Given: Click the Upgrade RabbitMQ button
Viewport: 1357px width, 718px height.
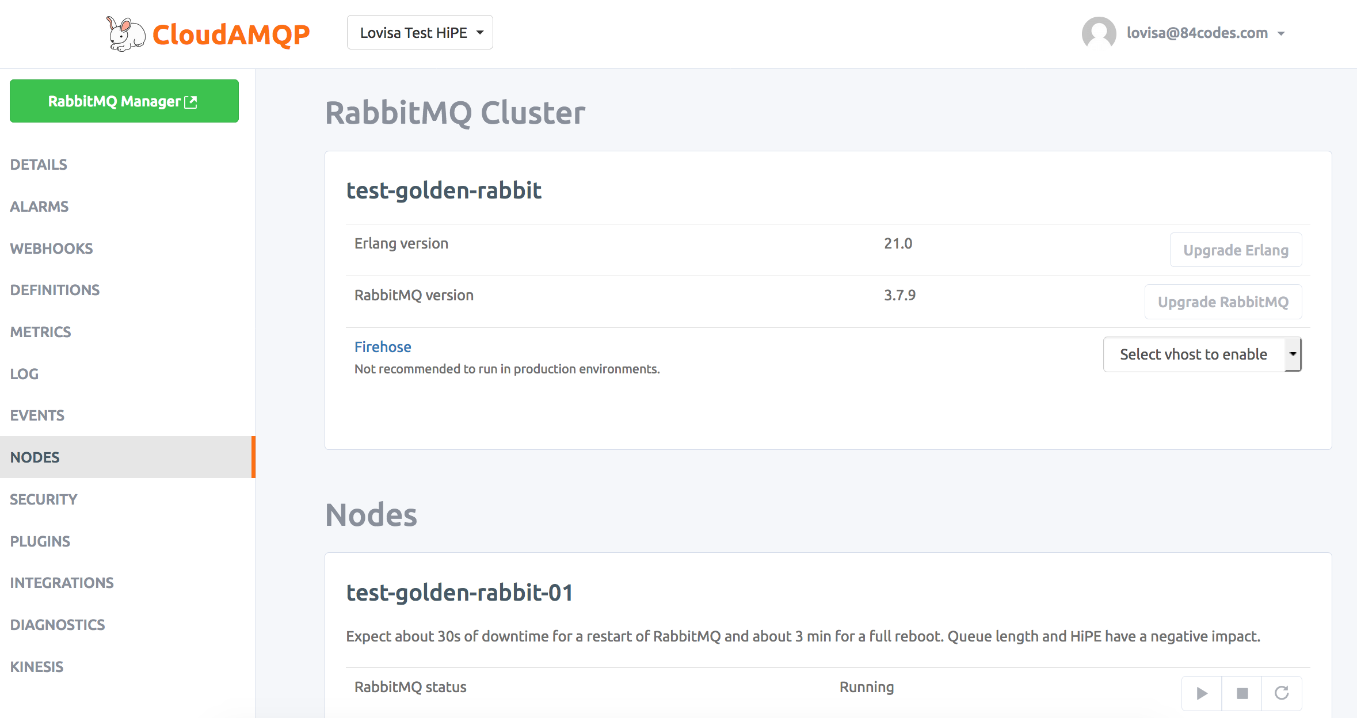Looking at the screenshot, I should pyautogui.click(x=1223, y=302).
